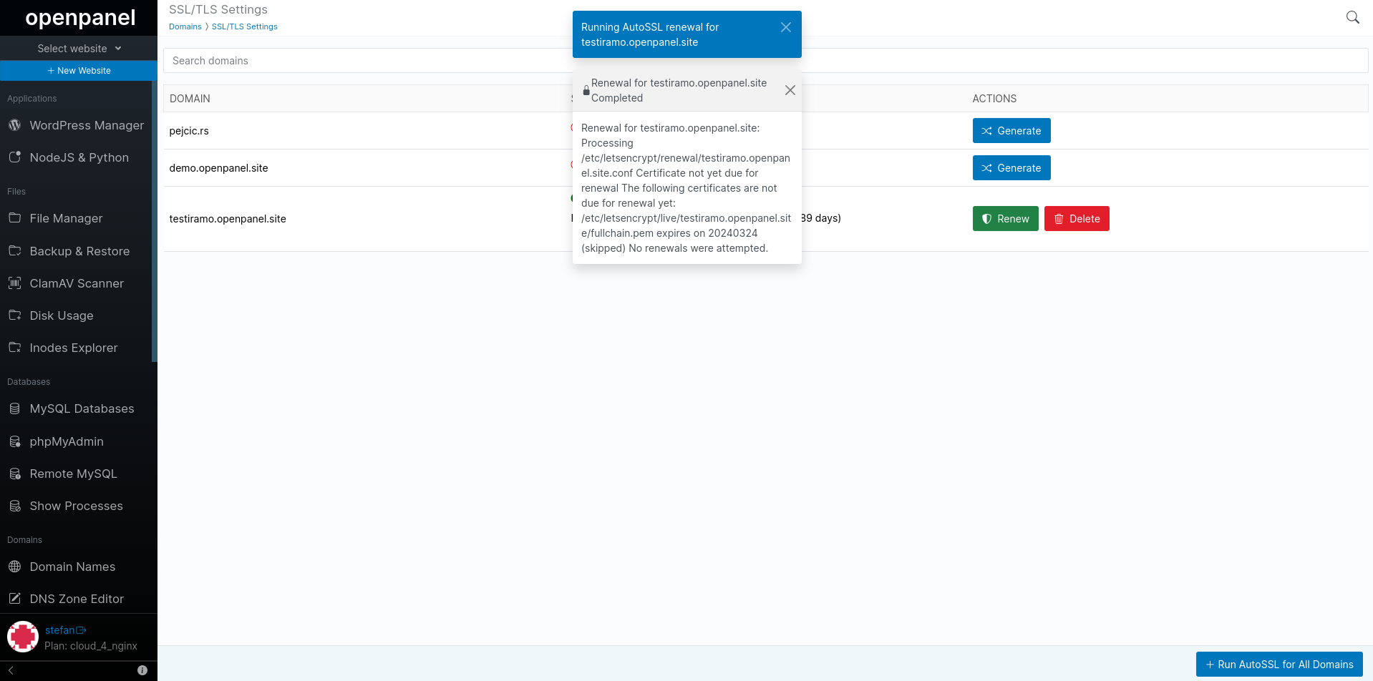1373x681 pixels.
Task: Click SSL/TLS Settings breadcrumb link
Action: tap(245, 26)
